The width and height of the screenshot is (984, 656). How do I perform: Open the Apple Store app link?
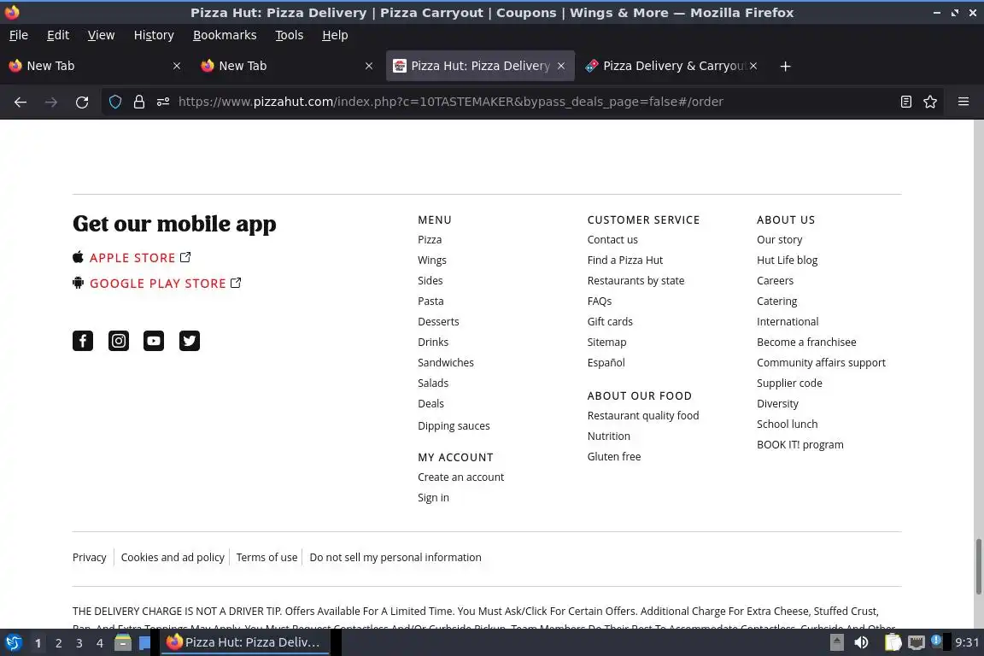pos(132,258)
